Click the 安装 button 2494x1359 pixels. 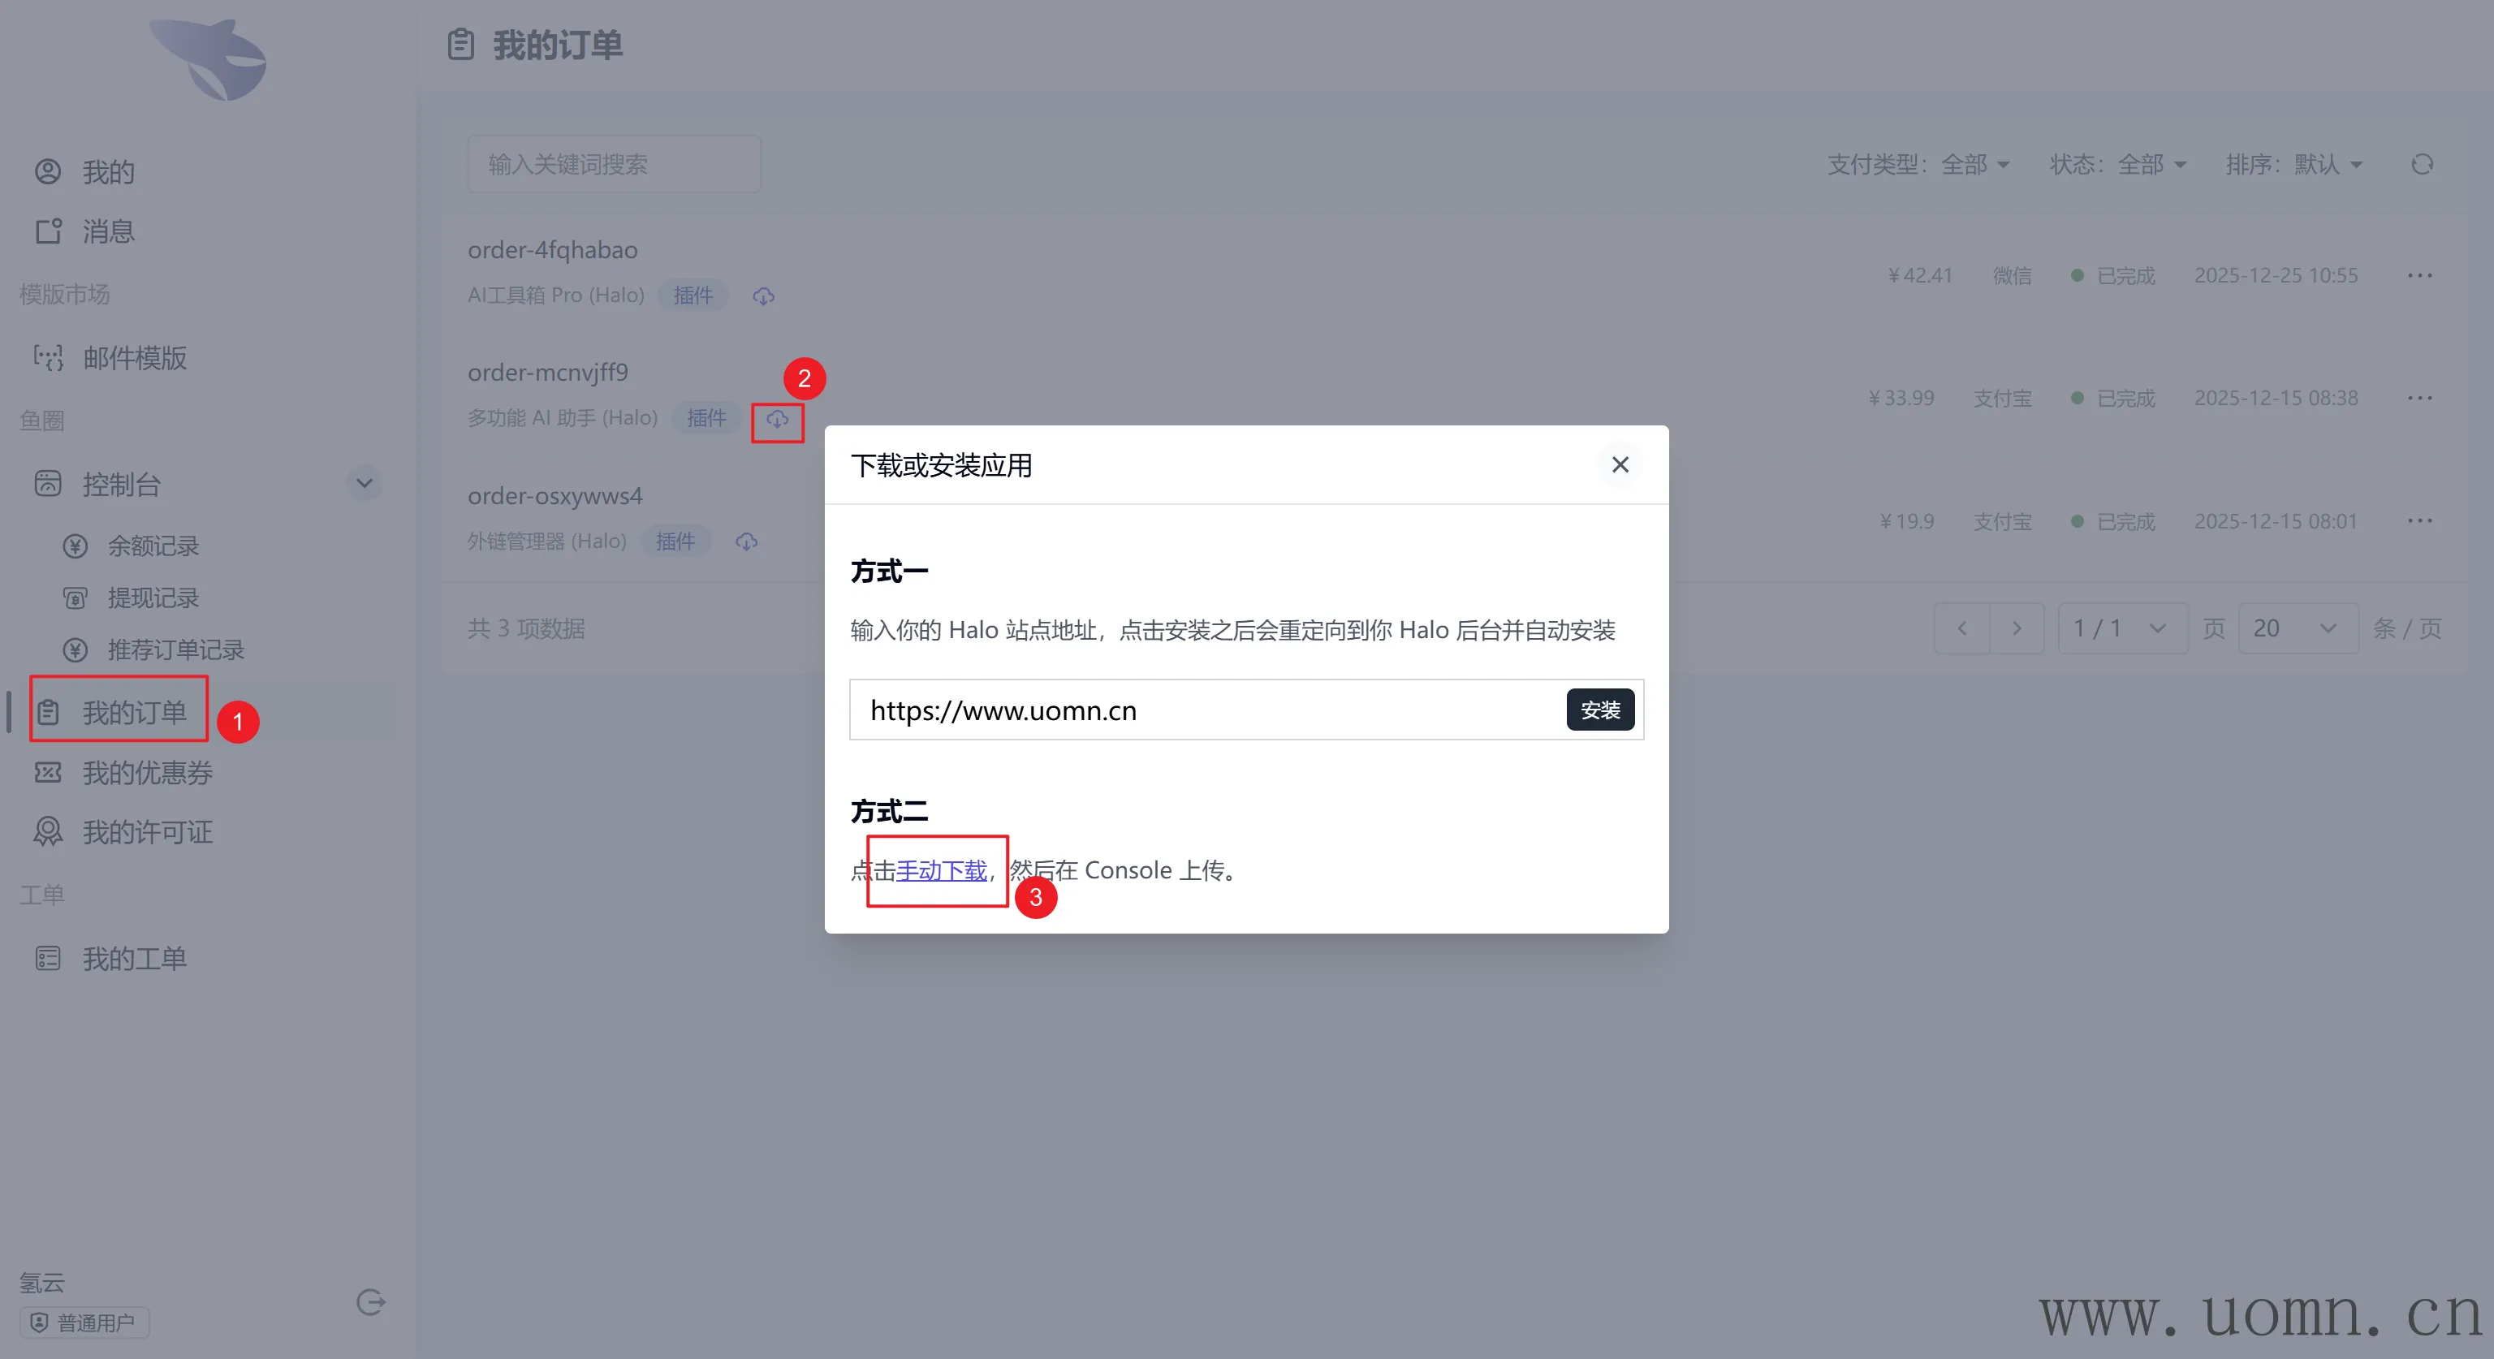[1599, 710]
